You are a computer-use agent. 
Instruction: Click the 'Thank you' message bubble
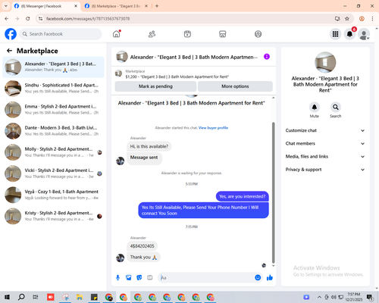click(143, 257)
